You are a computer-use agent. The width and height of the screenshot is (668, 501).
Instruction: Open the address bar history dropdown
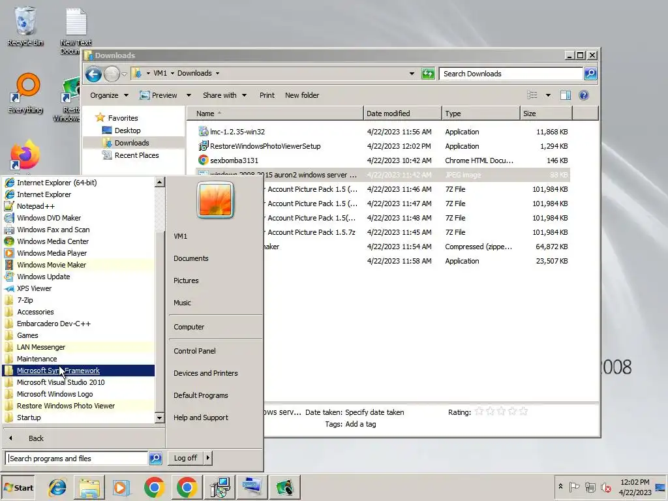coord(412,74)
